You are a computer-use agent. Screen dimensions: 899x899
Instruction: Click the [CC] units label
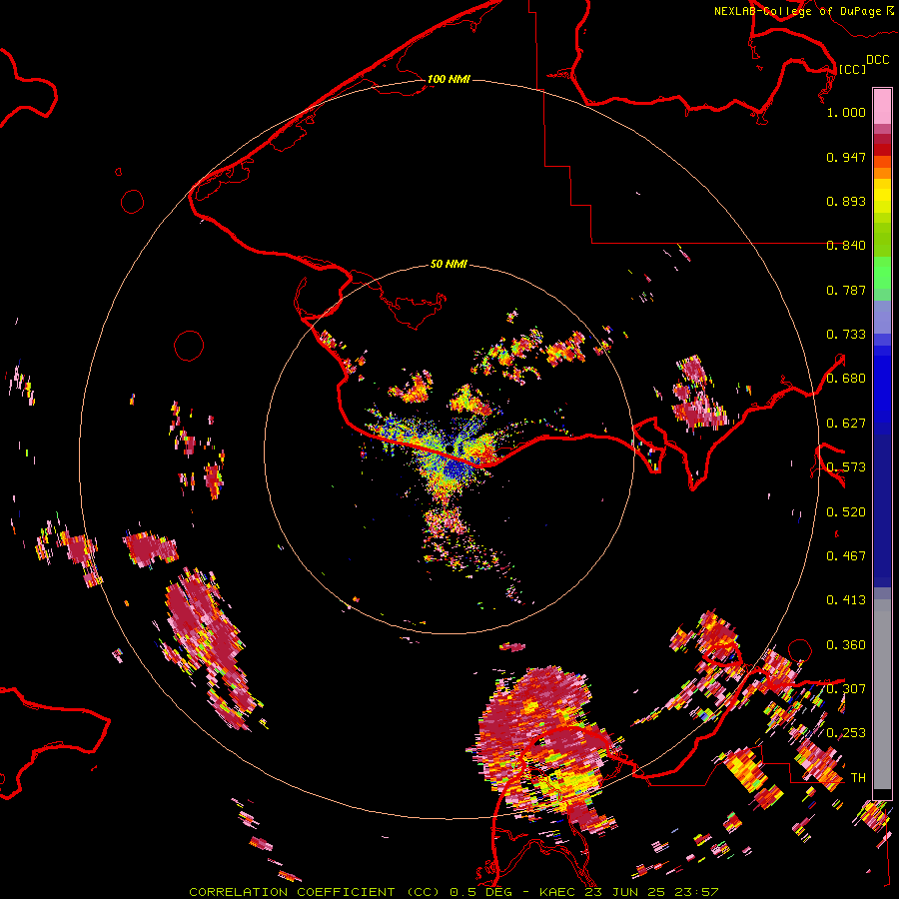click(852, 69)
